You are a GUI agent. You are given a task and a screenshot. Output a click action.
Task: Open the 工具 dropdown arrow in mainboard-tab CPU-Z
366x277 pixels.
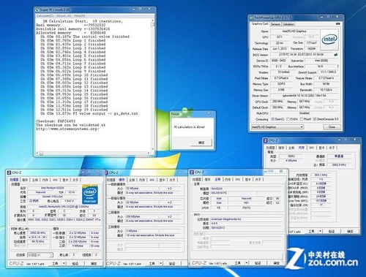click(247, 263)
